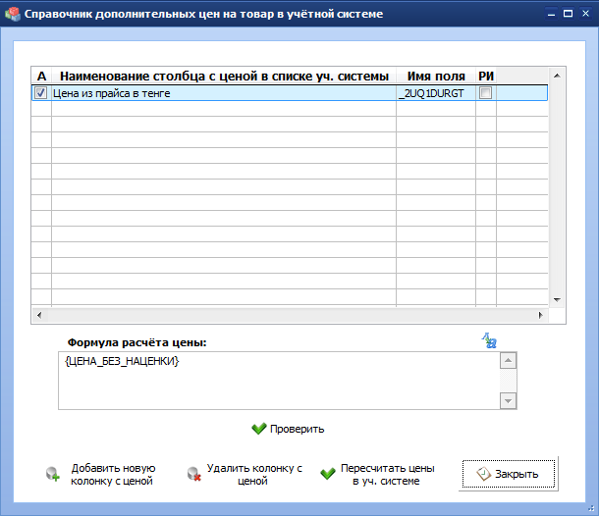Click the green checkmark beside Пересчитать цены
The height and width of the screenshot is (516, 599).
coord(328,474)
